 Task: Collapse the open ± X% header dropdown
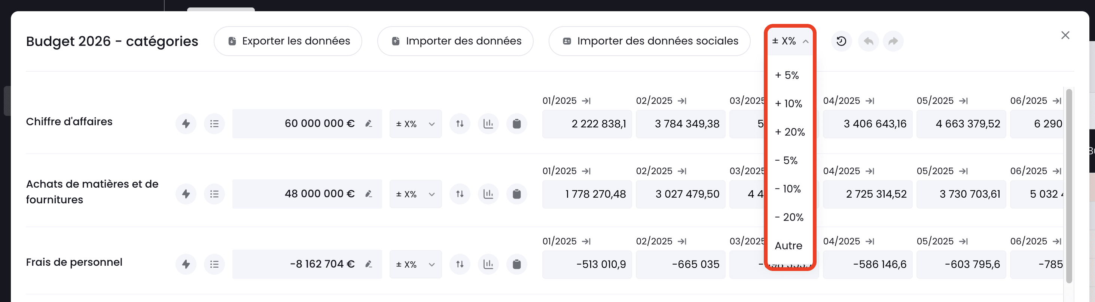[x=790, y=41]
